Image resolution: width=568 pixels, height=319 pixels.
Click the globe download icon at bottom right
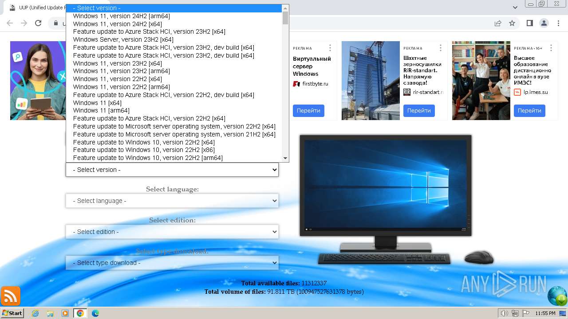tap(557, 296)
